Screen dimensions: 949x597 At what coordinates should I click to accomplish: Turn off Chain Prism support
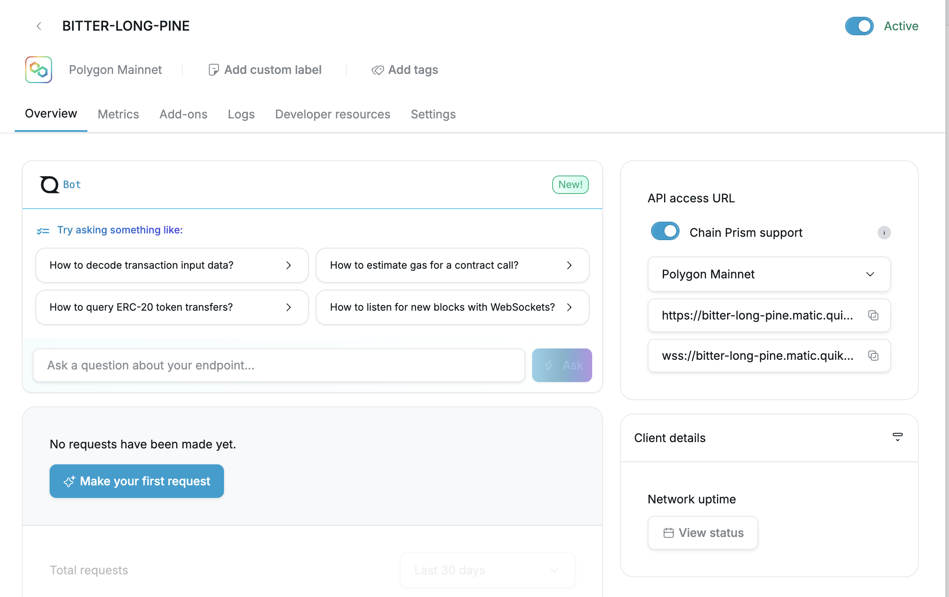pyautogui.click(x=664, y=231)
